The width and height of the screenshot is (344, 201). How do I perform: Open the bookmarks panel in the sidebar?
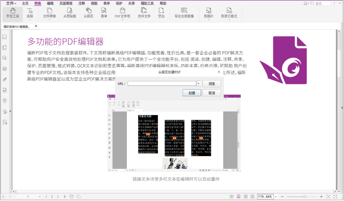5,37
